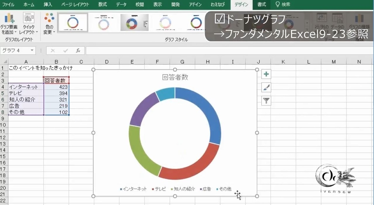Open 色の変更 color palette dropdown
374x205 pixels.
click(49, 23)
